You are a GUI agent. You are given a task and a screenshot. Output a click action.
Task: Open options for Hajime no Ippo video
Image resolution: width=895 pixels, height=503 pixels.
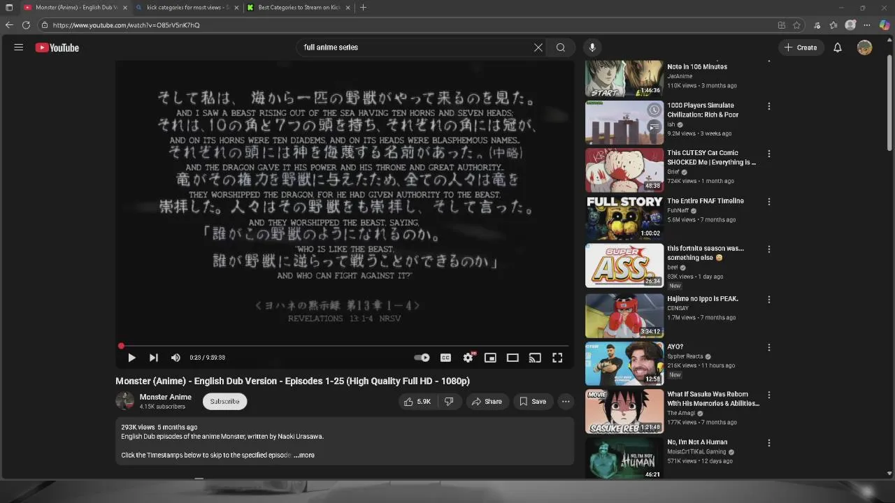tap(769, 300)
